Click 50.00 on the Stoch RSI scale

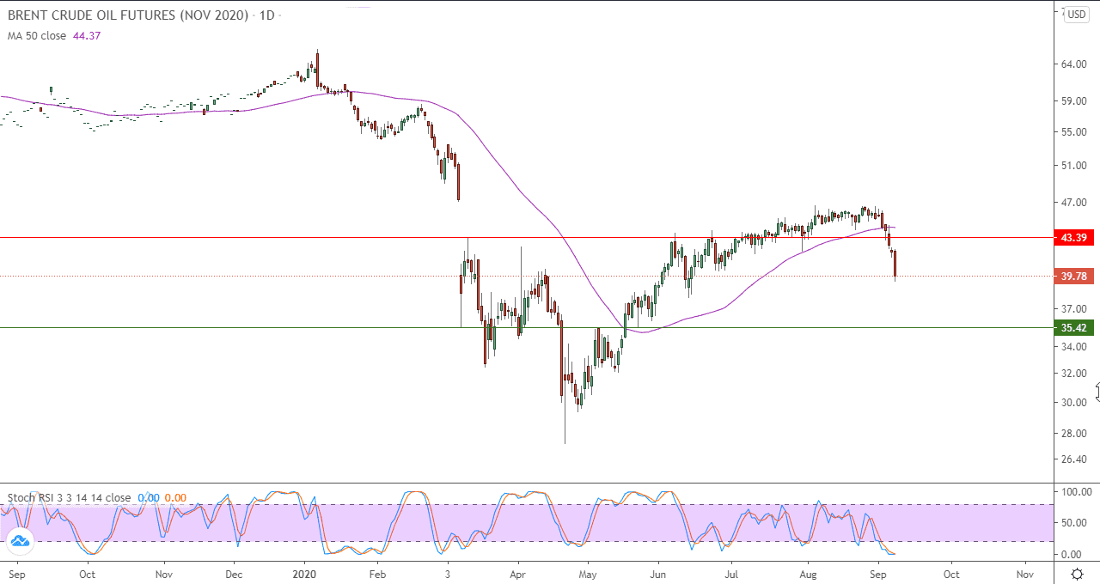[x=1074, y=523]
